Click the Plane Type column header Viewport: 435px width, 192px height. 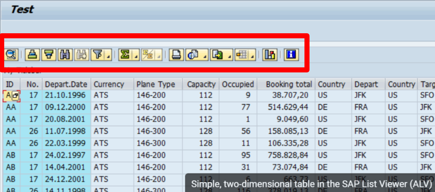pyautogui.click(x=155, y=84)
